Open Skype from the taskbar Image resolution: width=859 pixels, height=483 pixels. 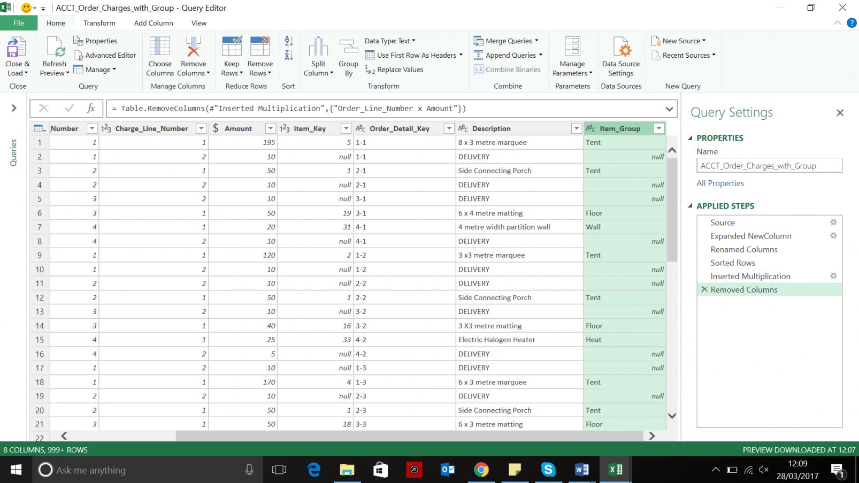coord(548,470)
